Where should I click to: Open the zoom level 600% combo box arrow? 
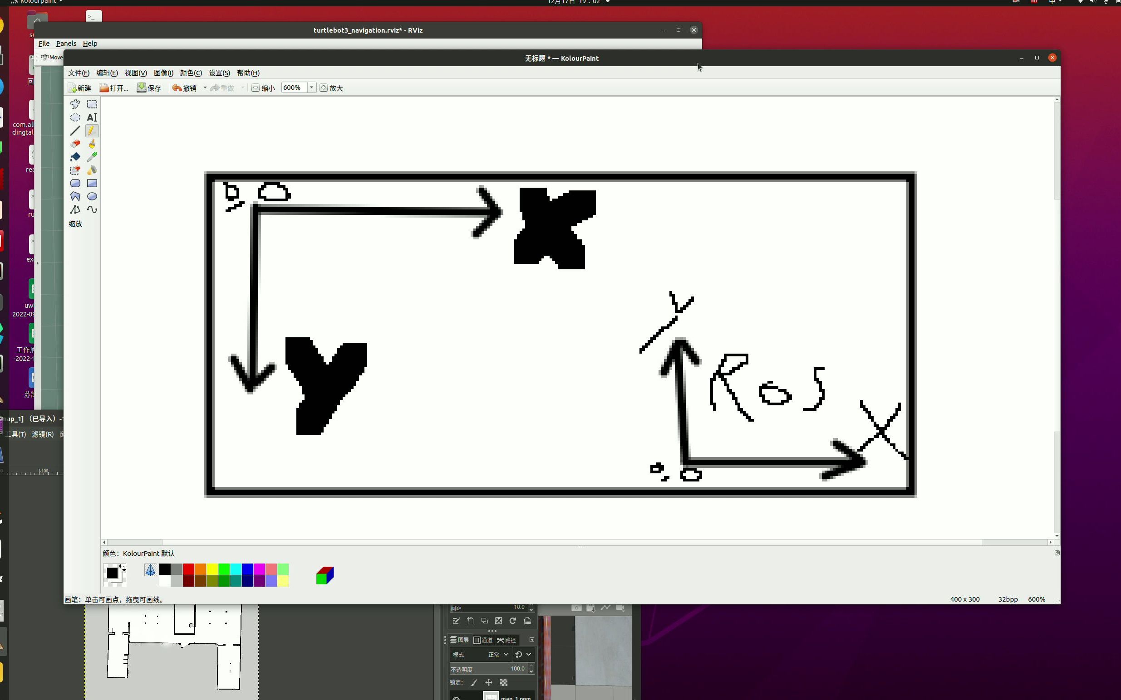[311, 87]
